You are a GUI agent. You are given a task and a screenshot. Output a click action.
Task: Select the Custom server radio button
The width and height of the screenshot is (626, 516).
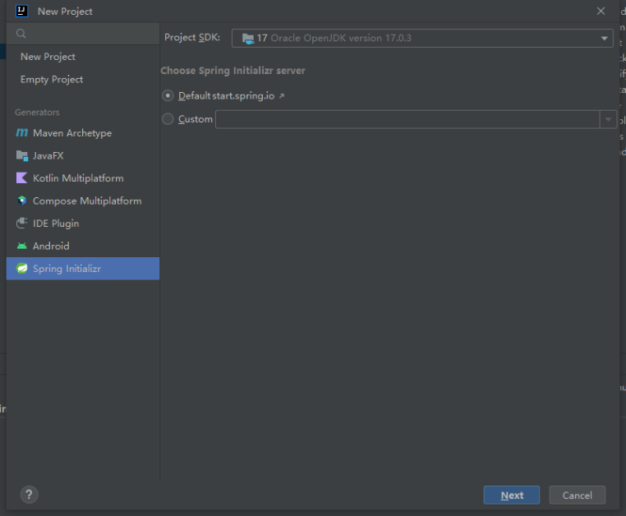coord(168,119)
